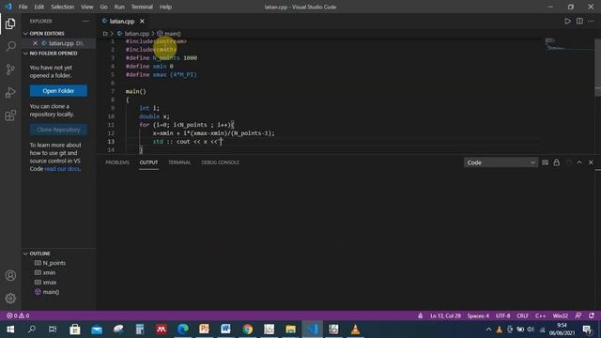601x338 pixels.
Task: Maximize the panel size chevron
Action: [579, 162]
